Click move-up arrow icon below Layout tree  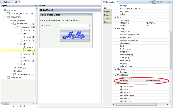coord(17,106)
